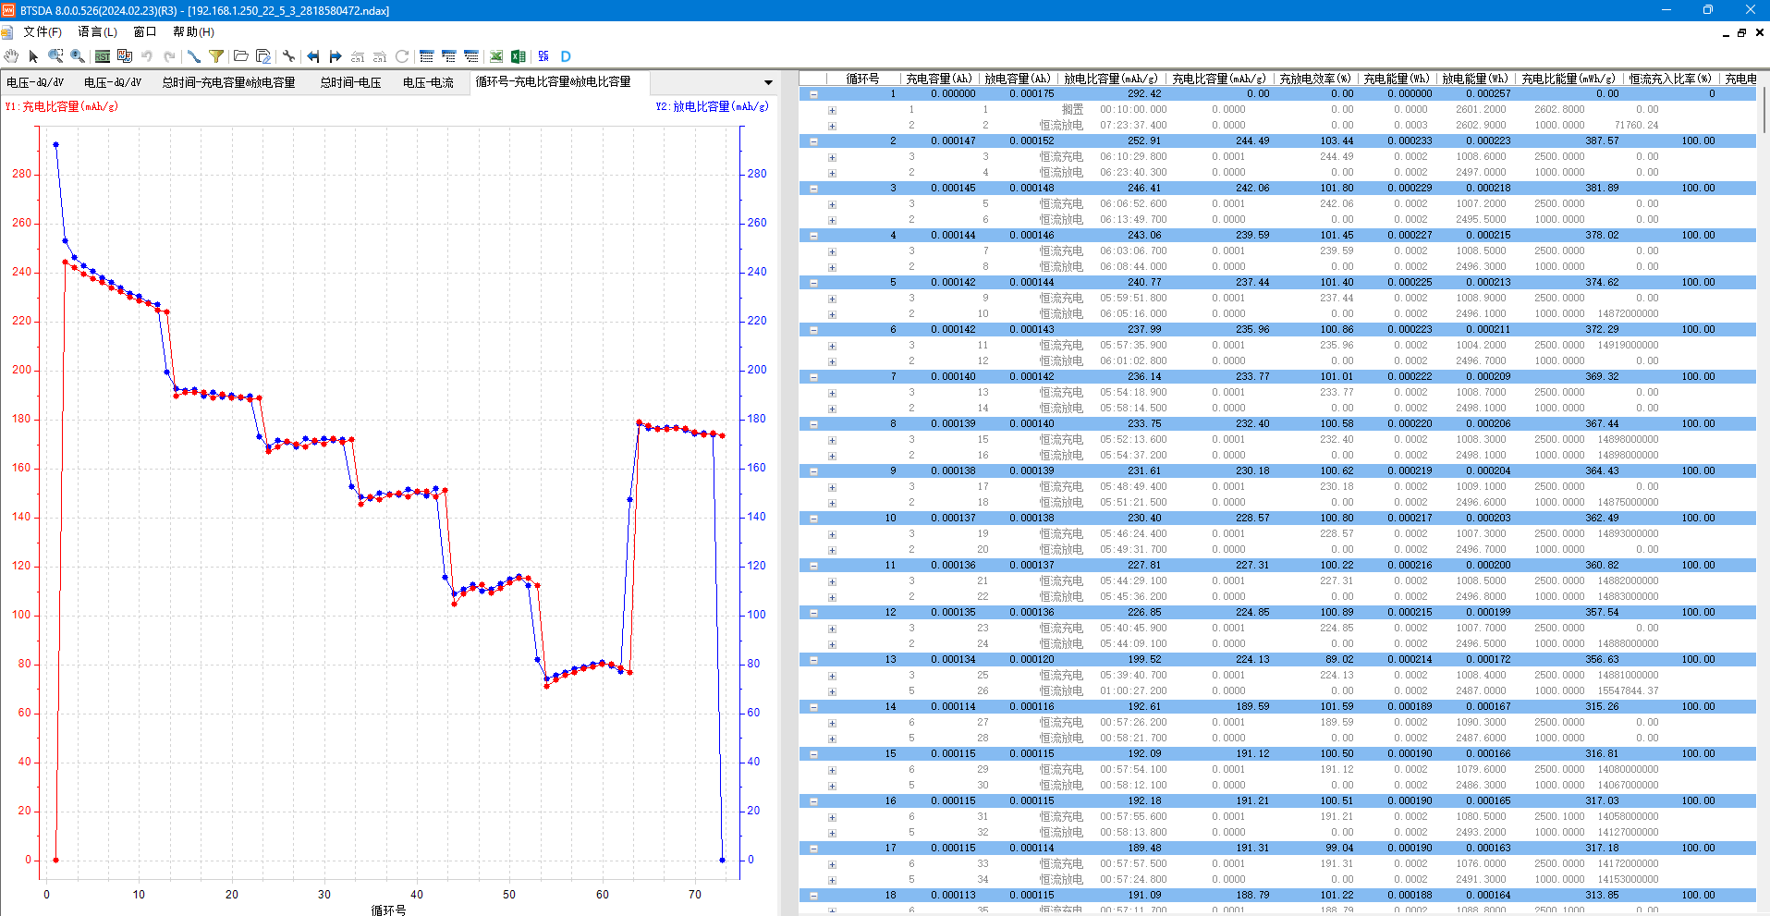Open the yellow funnel filter

coord(216,56)
